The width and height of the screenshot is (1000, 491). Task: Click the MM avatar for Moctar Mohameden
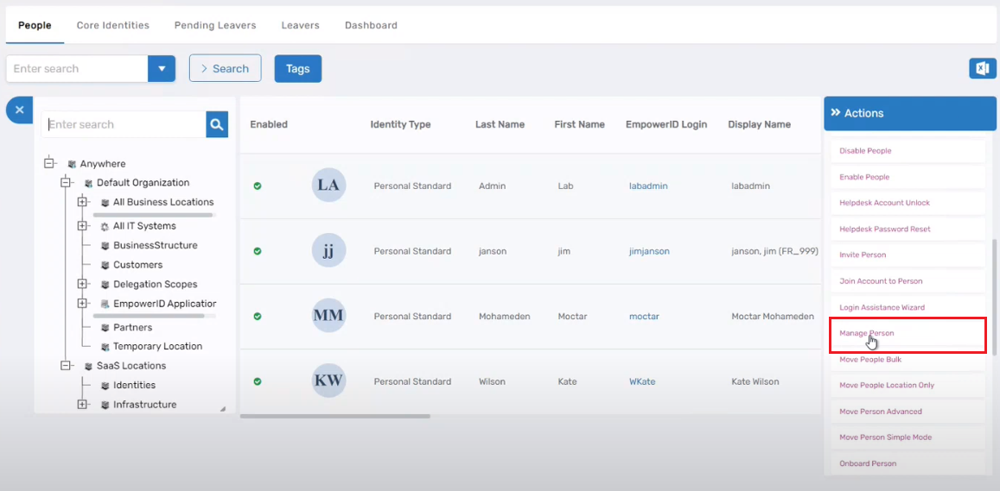328,315
